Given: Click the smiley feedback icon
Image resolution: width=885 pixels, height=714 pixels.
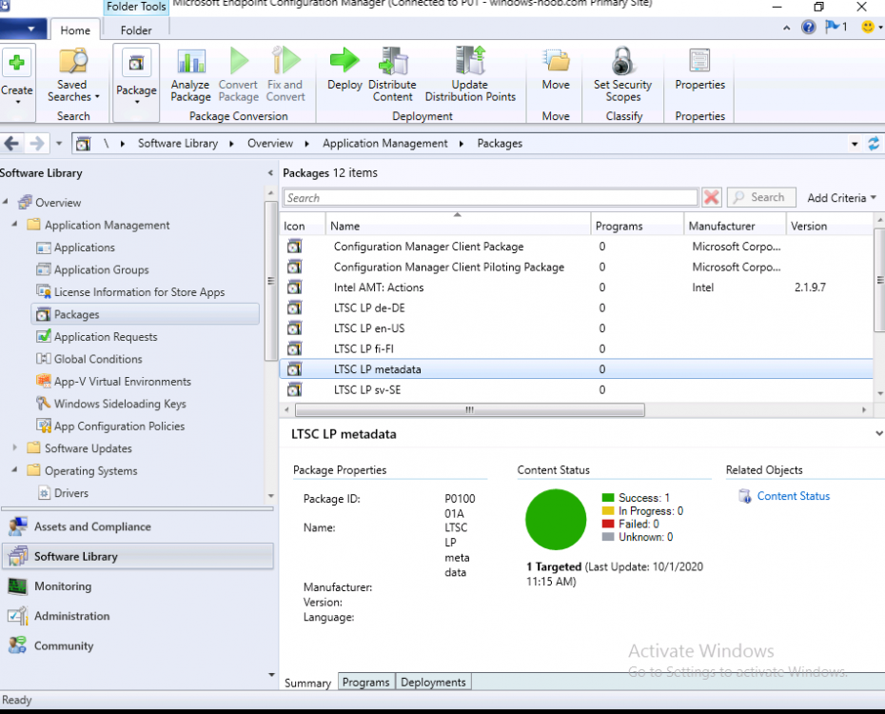Looking at the screenshot, I should [868, 27].
